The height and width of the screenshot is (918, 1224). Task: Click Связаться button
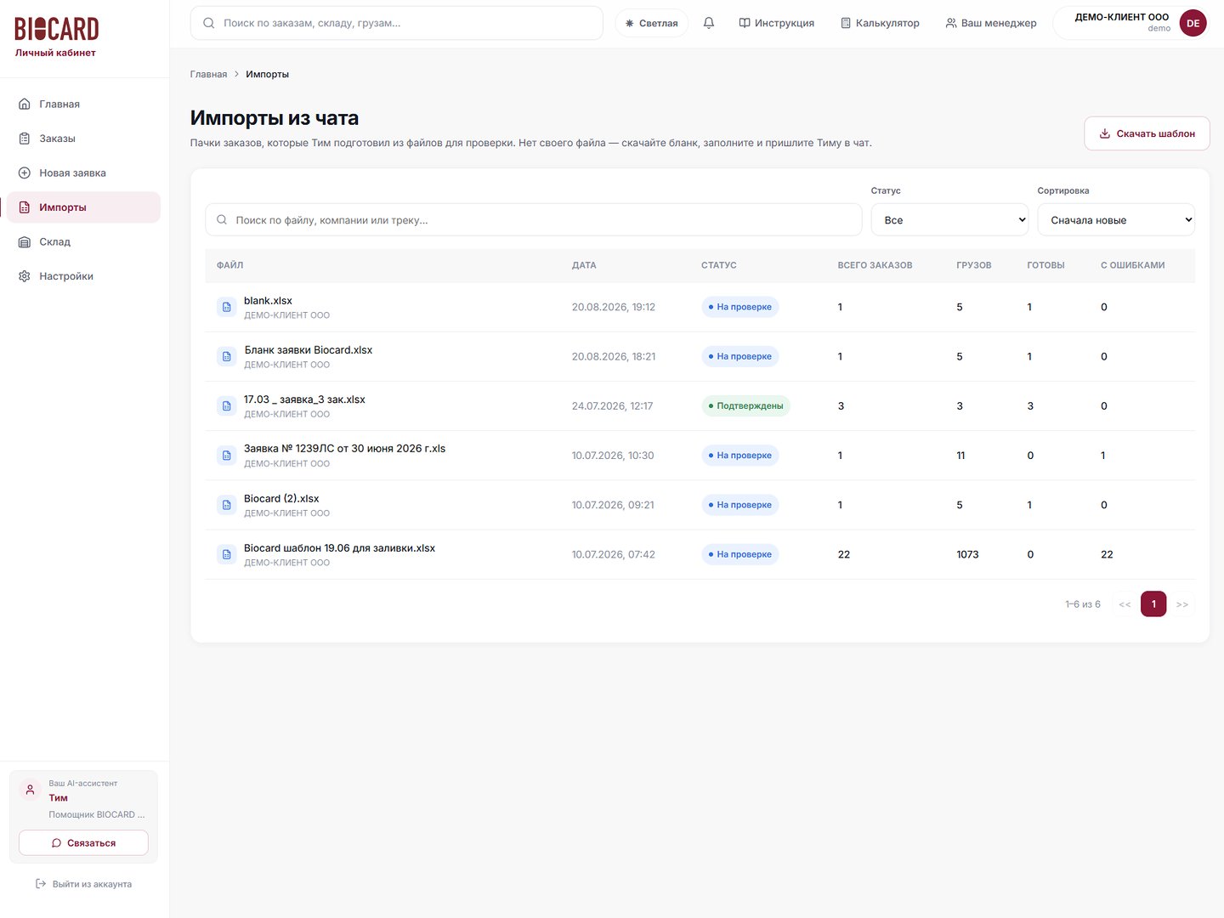83,843
